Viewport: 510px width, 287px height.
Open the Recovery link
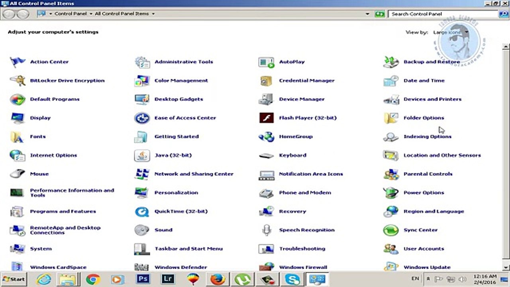292,211
